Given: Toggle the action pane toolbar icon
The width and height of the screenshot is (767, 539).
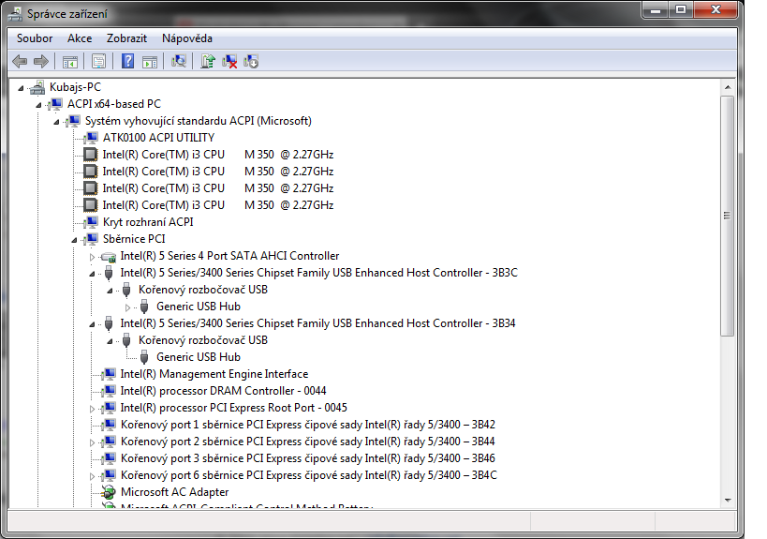Looking at the screenshot, I should [x=150, y=62].
